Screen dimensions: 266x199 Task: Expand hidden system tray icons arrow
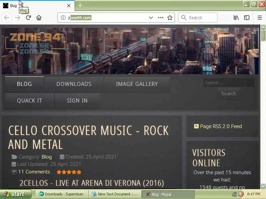[241, 194]
